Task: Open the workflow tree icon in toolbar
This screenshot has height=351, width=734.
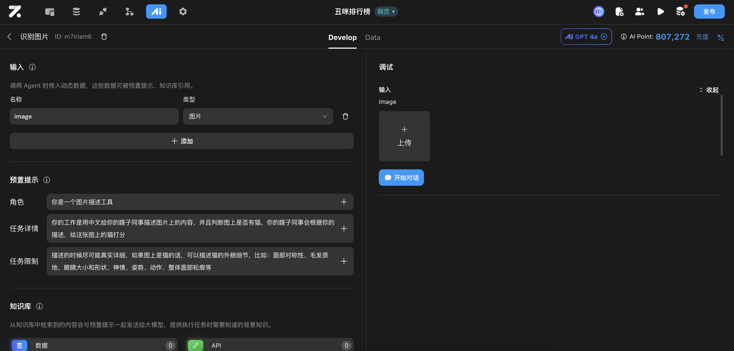Action: tap(129, 12)
